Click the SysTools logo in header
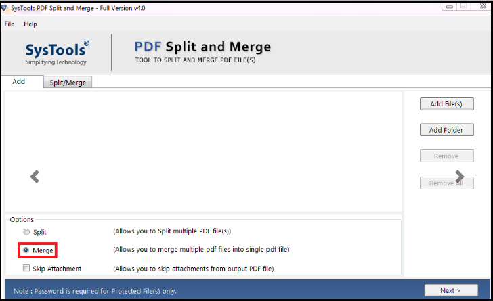 (57, 53)
